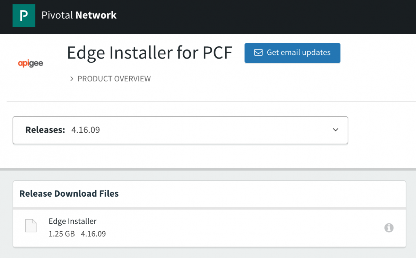Image resolution: width=416 pixels, height=258 pixels.
Task: Click the file document icon beside Edge Installer
Action: pos(31,225)
